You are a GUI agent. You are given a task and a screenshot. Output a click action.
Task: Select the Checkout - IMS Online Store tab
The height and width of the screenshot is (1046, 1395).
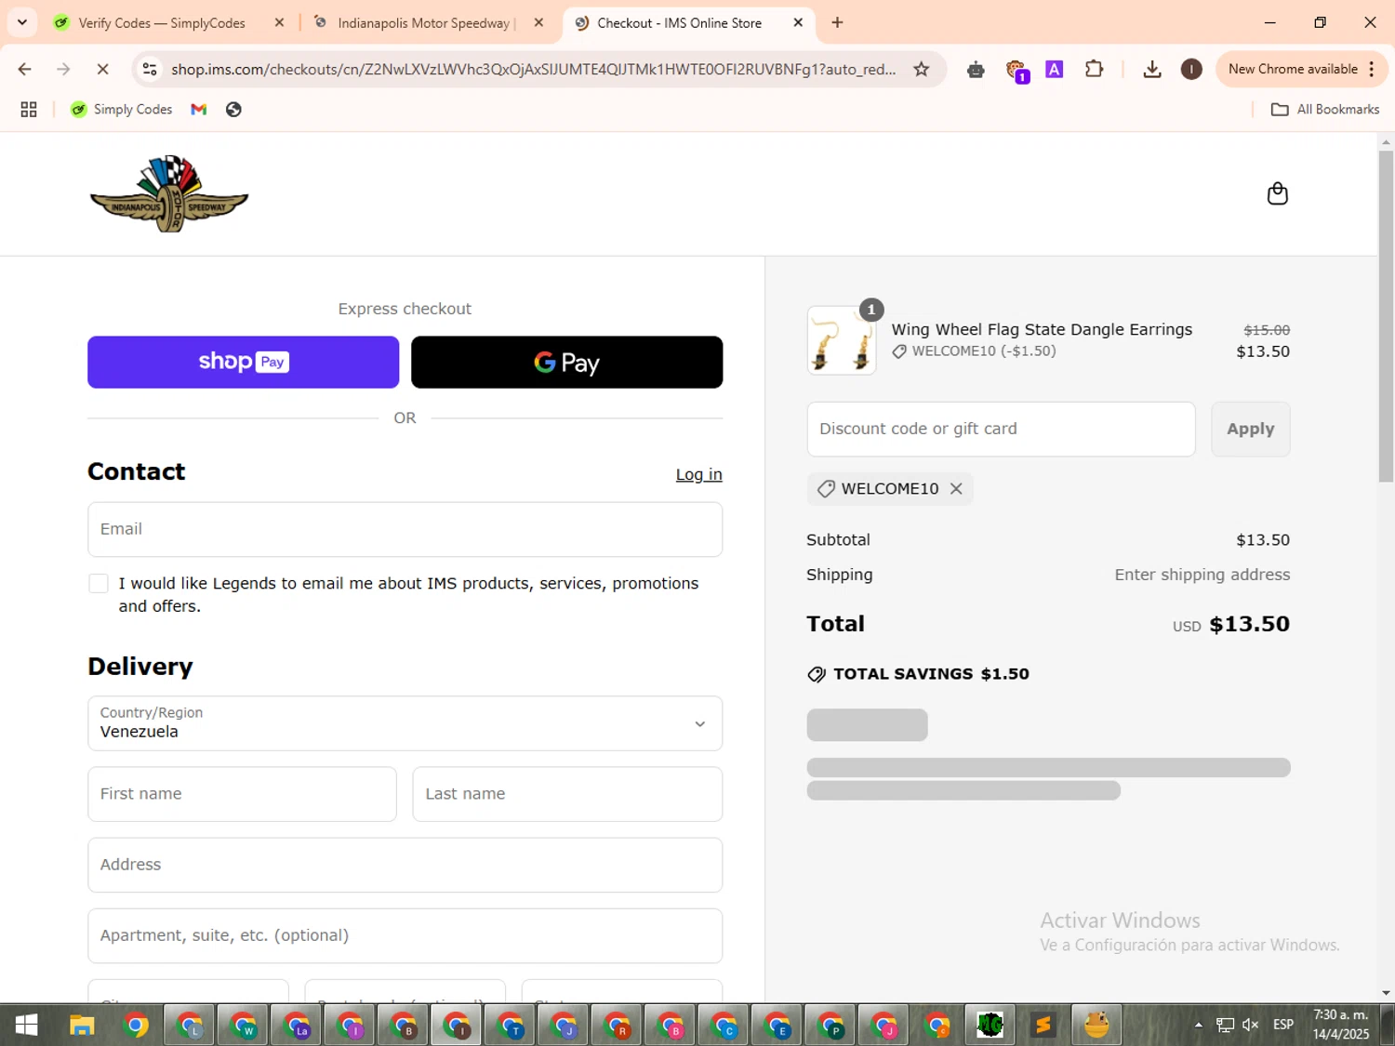point(679,23)
